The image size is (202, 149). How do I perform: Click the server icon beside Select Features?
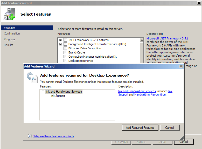9,14
